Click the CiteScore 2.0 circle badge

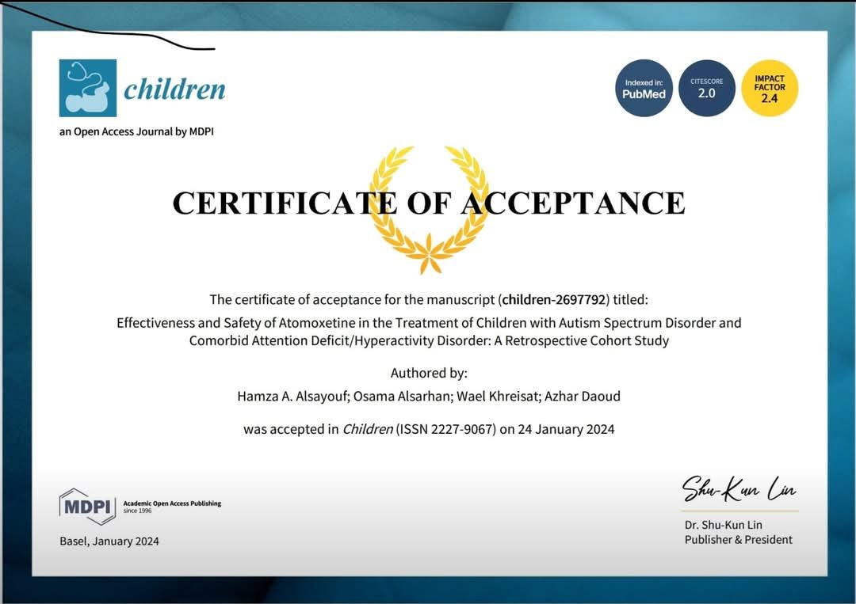[707, 88]
